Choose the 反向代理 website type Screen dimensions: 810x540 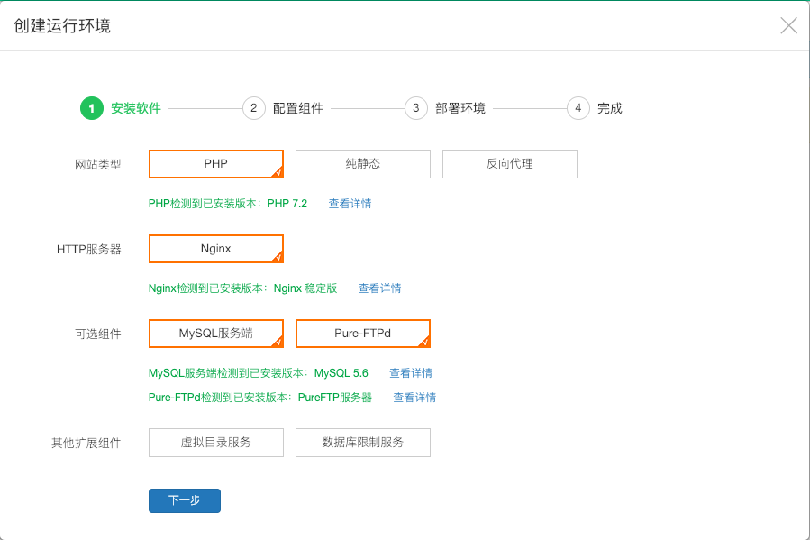pos(509,164)
